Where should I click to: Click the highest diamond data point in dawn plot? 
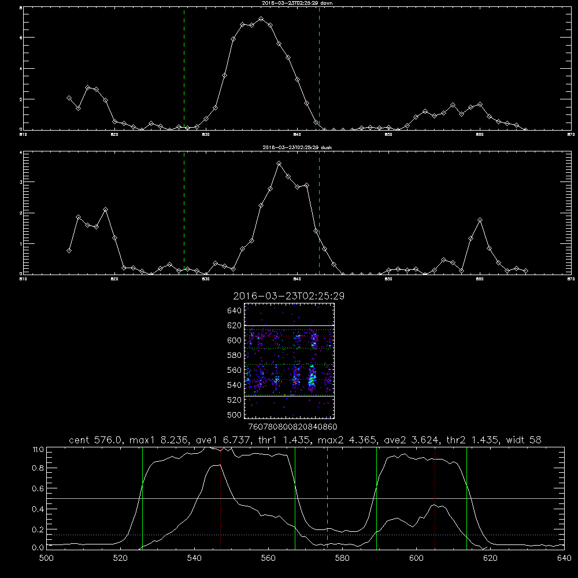pos(261,19)
